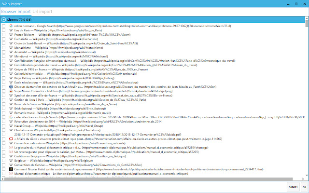
Task: Click Wikipedia icon beside Romantic music
Action: click(11, 112)
